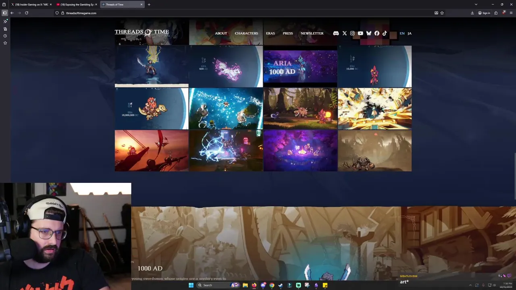The image size is (516, 290).
Task: Expand the system tray hidden icons chevron
Action: [x=470, y=285]
